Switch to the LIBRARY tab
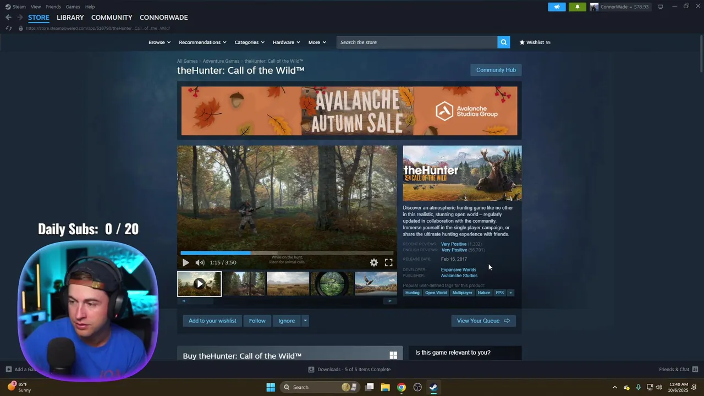This screenshot has width=704, height=396. [x=70, y=18]
